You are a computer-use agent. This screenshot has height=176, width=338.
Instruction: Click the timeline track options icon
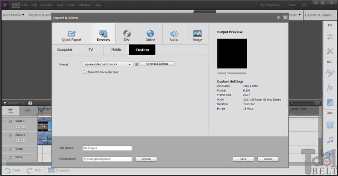(x=11, y=111)
